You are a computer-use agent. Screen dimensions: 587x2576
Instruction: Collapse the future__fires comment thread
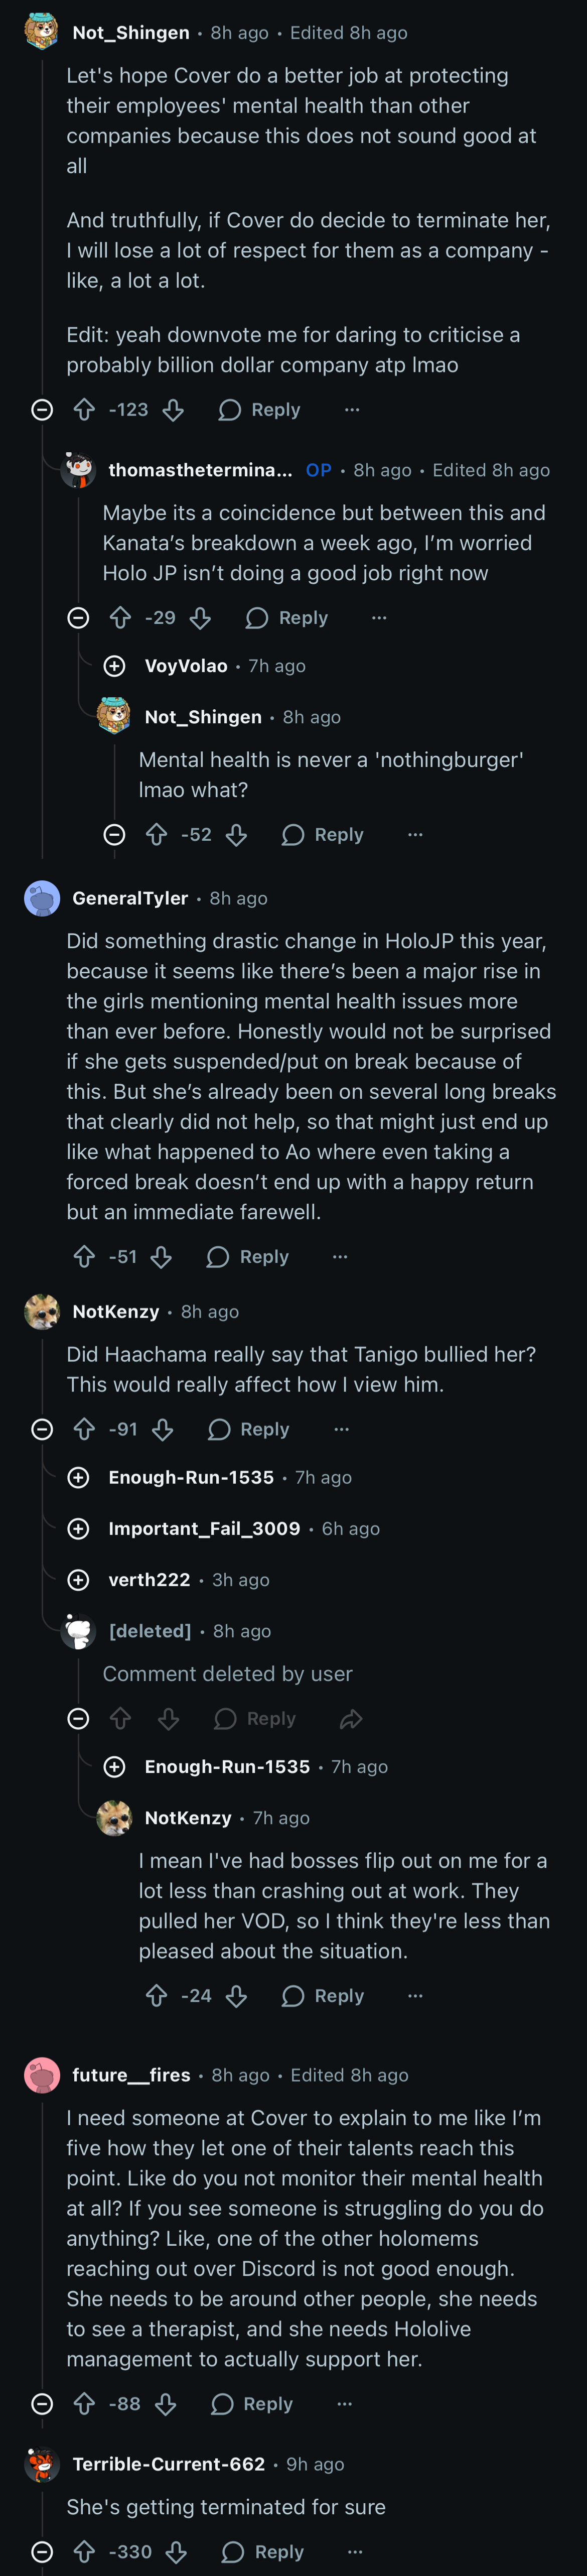42,2403
